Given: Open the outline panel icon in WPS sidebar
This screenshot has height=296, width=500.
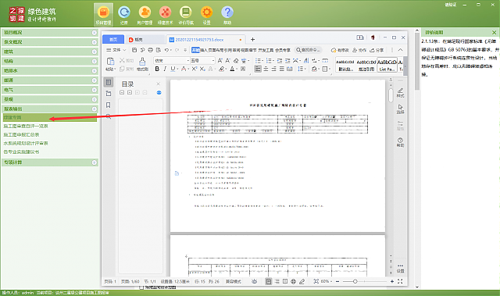Looking at the screenshot, I should (109, 82).
